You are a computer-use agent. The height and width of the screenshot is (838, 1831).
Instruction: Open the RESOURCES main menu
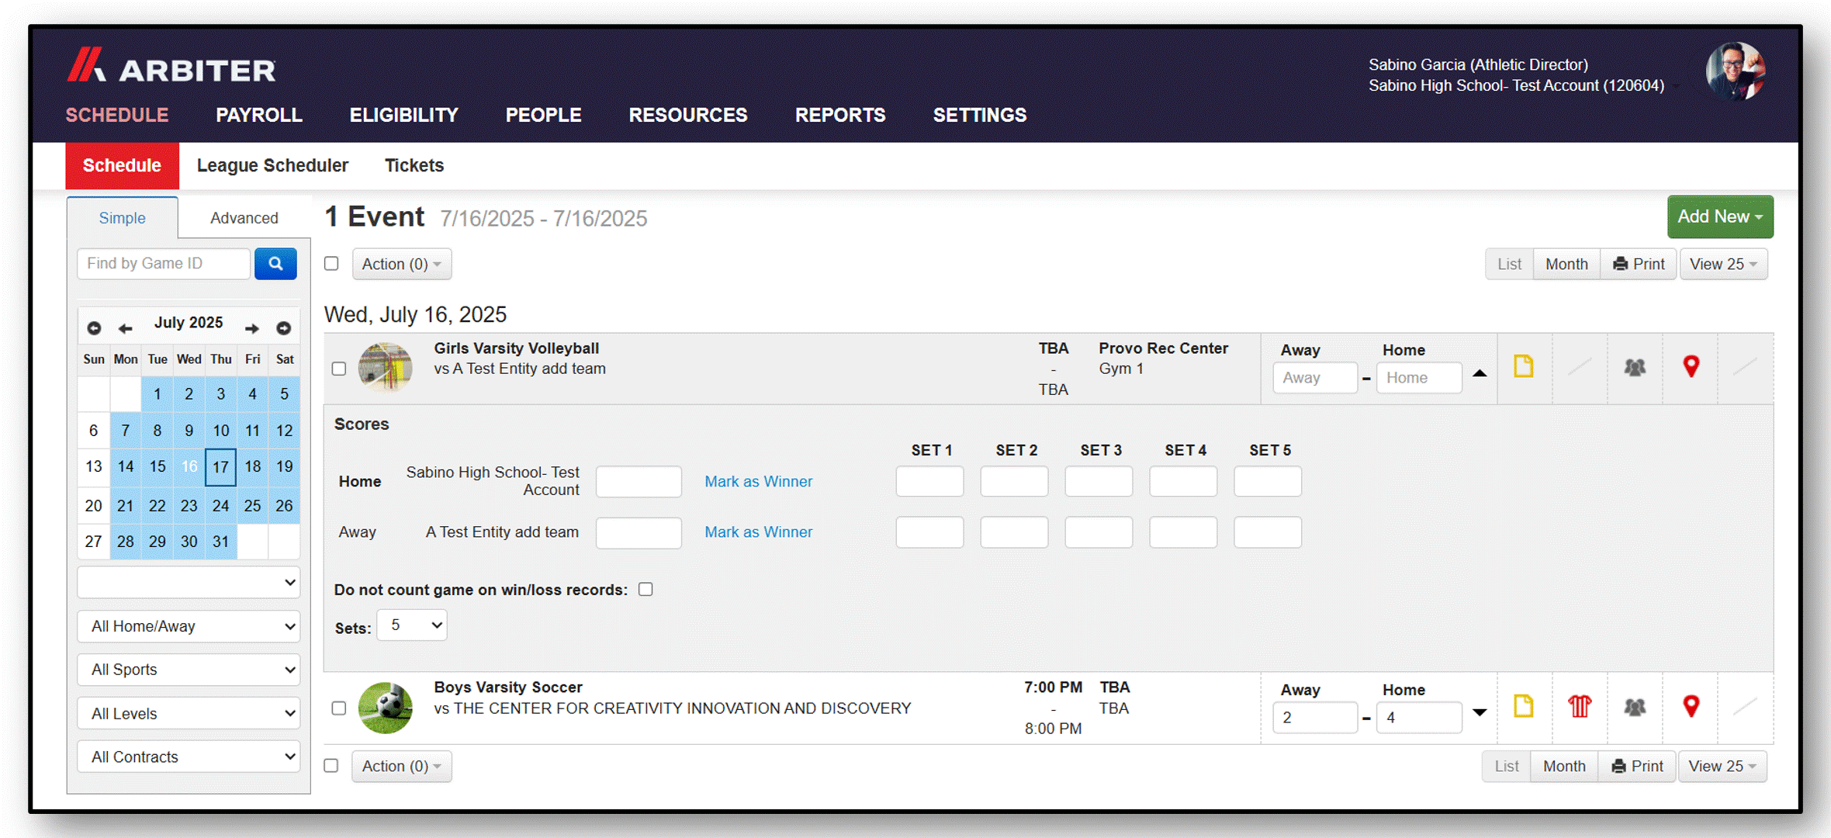coord(688,115)
